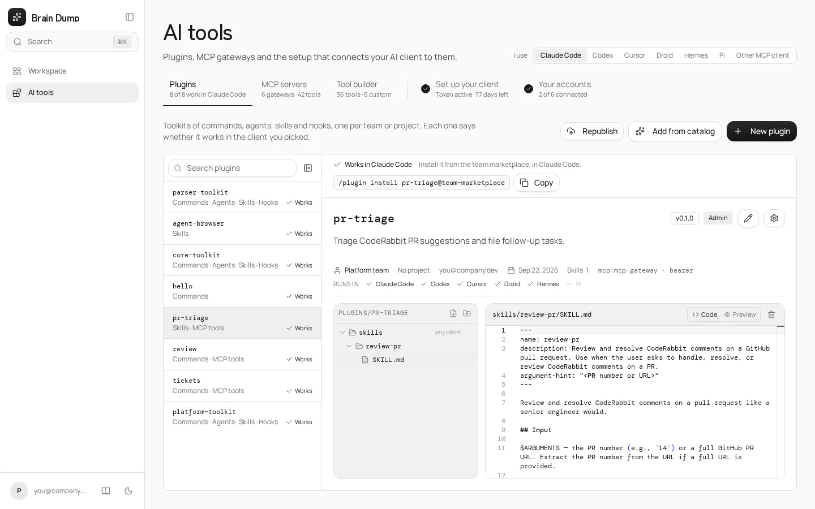Select the parser-toolkit plugin
815x509 pixels.
pyautogui.click(x=242, y=197)
